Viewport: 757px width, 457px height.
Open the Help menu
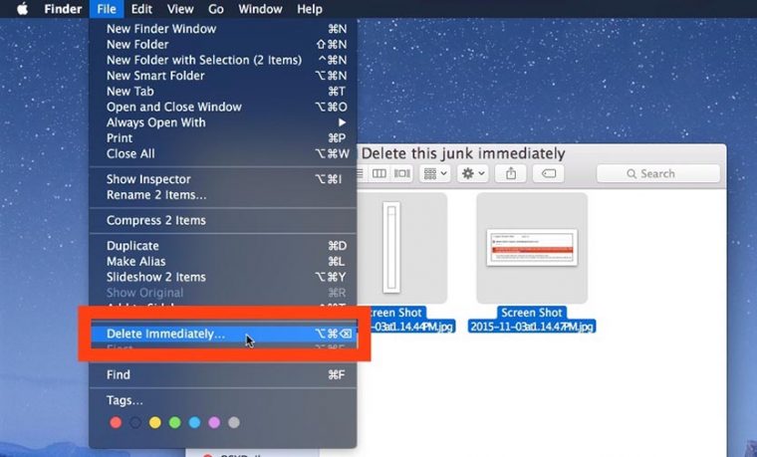tap(310, 9)
